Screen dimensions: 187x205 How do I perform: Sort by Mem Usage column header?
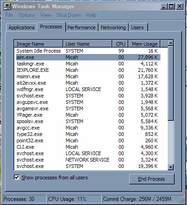point(144,44)
